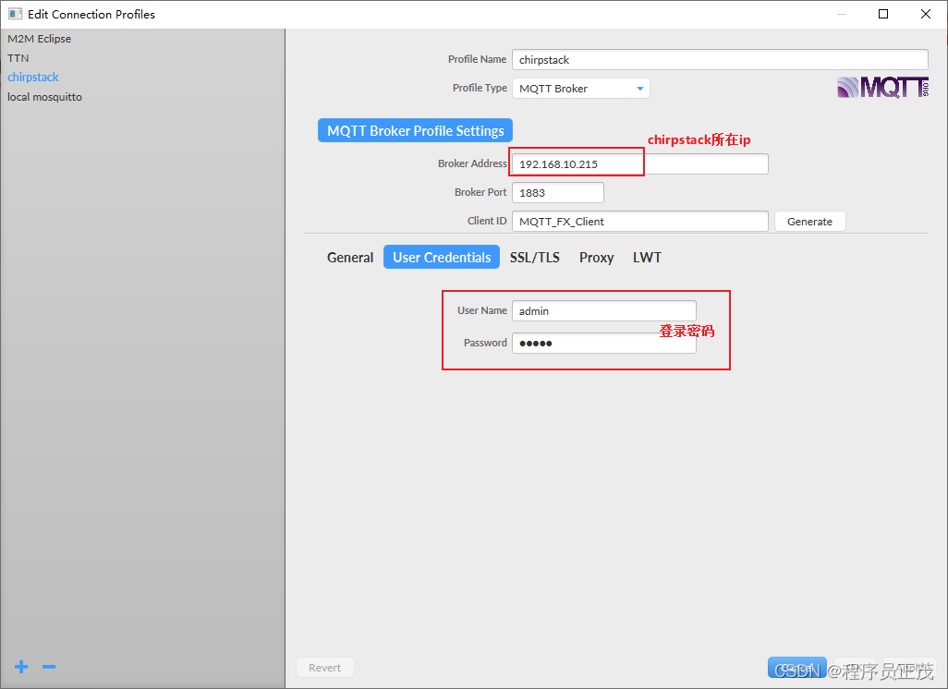Click the Broker Address field
This screenshot has width=948, height=689.
[x=640, y=164]
